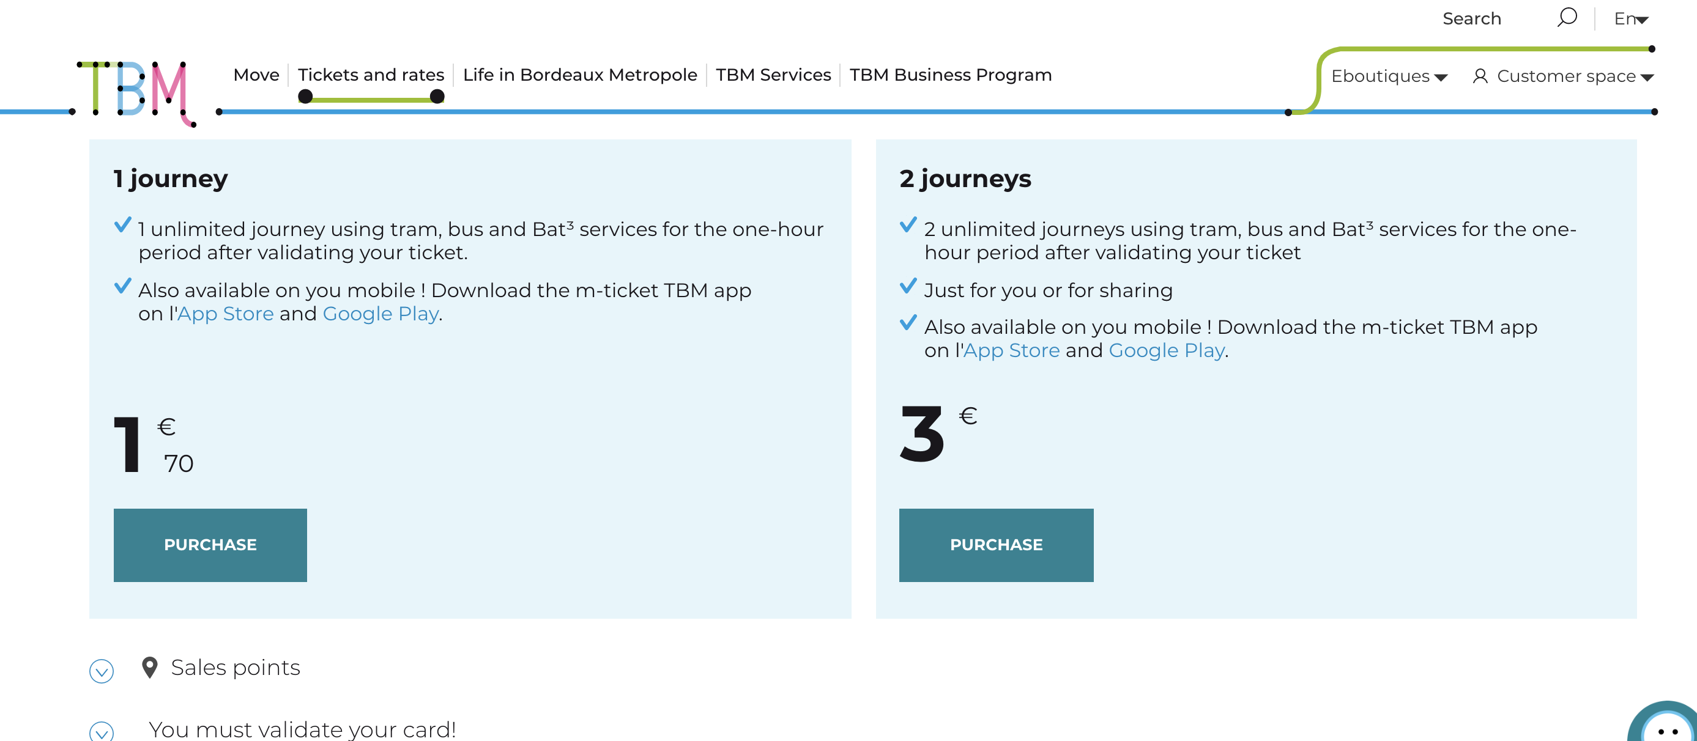Purchase the 2 journeys ticket

(996, 545)
